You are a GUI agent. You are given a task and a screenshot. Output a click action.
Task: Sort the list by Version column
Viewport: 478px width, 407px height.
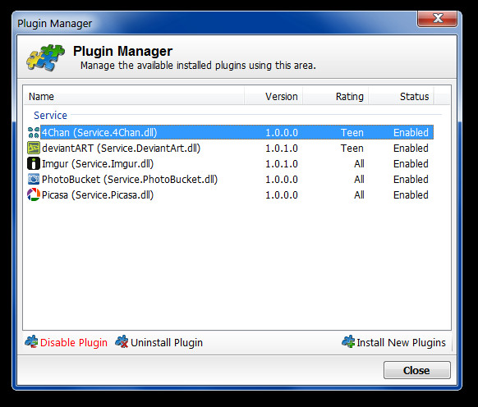(x=273, y=96)
